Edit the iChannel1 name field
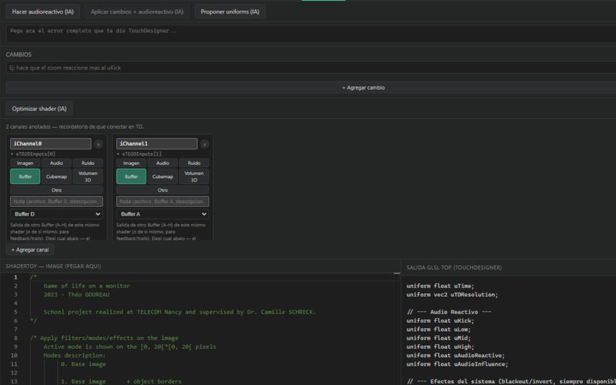Viewport: 616px width, 385px height. [157, 144]
